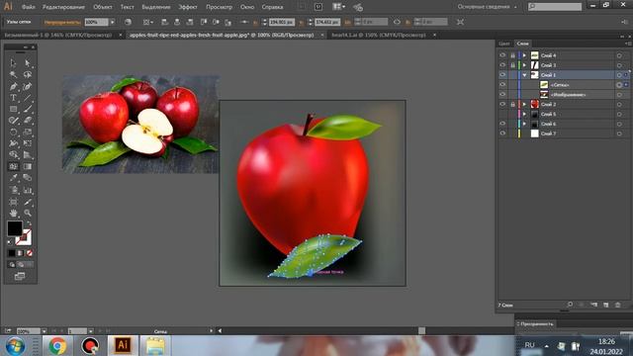The width and height of the screenshot is (633, 356).
Task: Select the Blend tool
Action: pos(28,178)
